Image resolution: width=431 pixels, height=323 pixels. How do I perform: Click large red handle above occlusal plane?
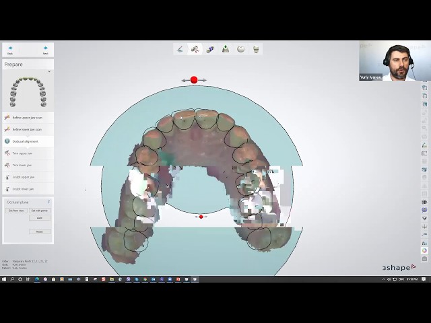pos(194,80)
